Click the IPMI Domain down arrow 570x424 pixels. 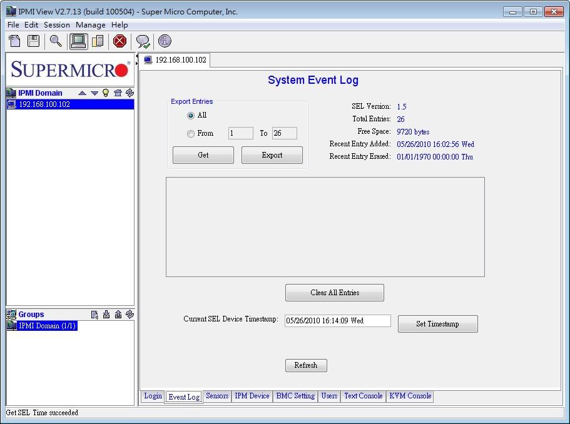click(x=94, y=93)
